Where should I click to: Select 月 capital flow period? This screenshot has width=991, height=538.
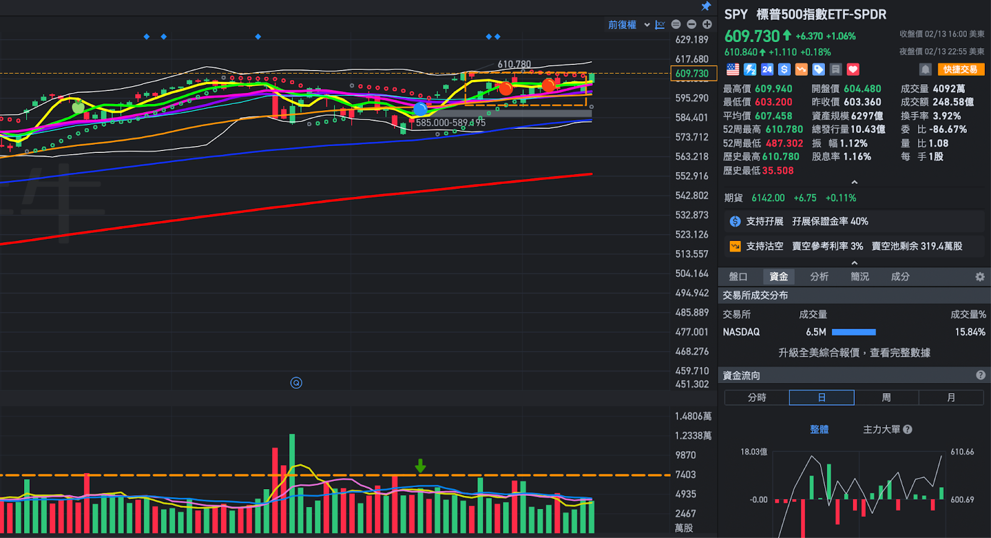click(x=951, y=397)
